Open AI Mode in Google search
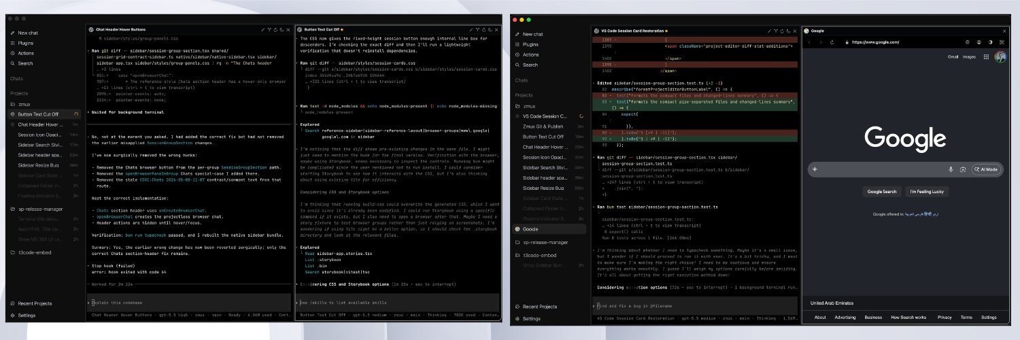This screenshot has height=340, width=1020. (985, 169)
